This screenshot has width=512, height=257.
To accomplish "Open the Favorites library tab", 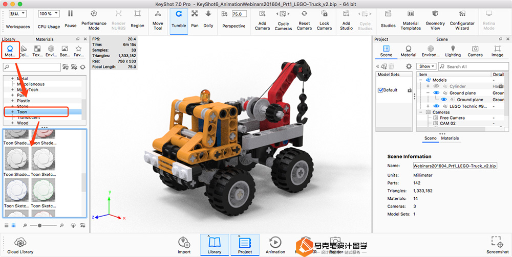I will click(78, 52).
